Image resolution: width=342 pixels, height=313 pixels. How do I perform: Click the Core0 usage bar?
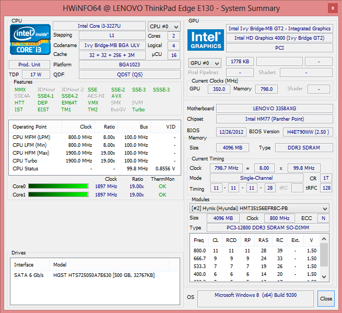click(x=58, y=186)
